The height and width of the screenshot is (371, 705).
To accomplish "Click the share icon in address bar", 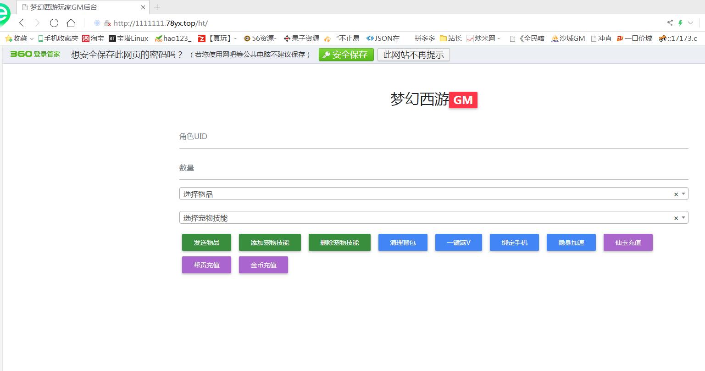I will (x=670, y=23).
